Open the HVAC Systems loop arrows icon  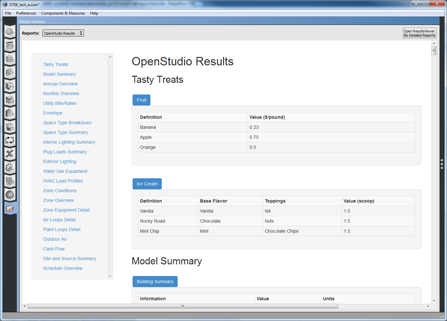click(x=10, y=140)
